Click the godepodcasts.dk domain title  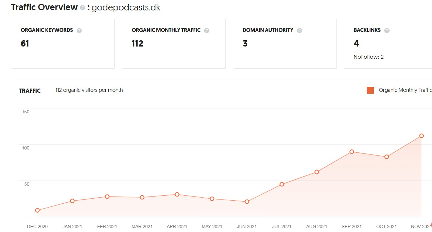(126, 8)
